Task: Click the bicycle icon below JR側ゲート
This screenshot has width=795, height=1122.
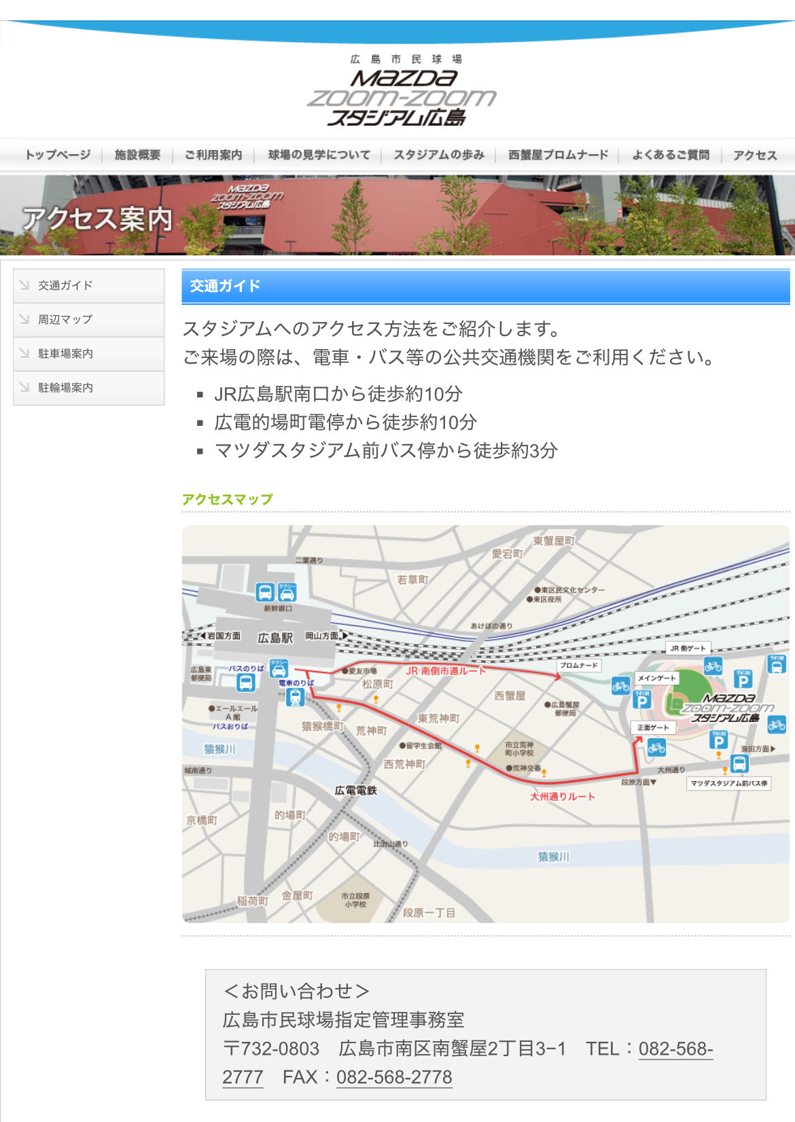Action: point(713,666)
